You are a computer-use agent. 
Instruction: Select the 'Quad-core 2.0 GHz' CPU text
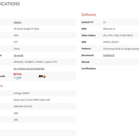[x=23, y=100]
